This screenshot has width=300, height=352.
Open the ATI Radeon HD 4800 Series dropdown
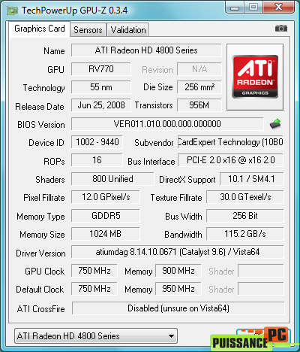[96, 336]
